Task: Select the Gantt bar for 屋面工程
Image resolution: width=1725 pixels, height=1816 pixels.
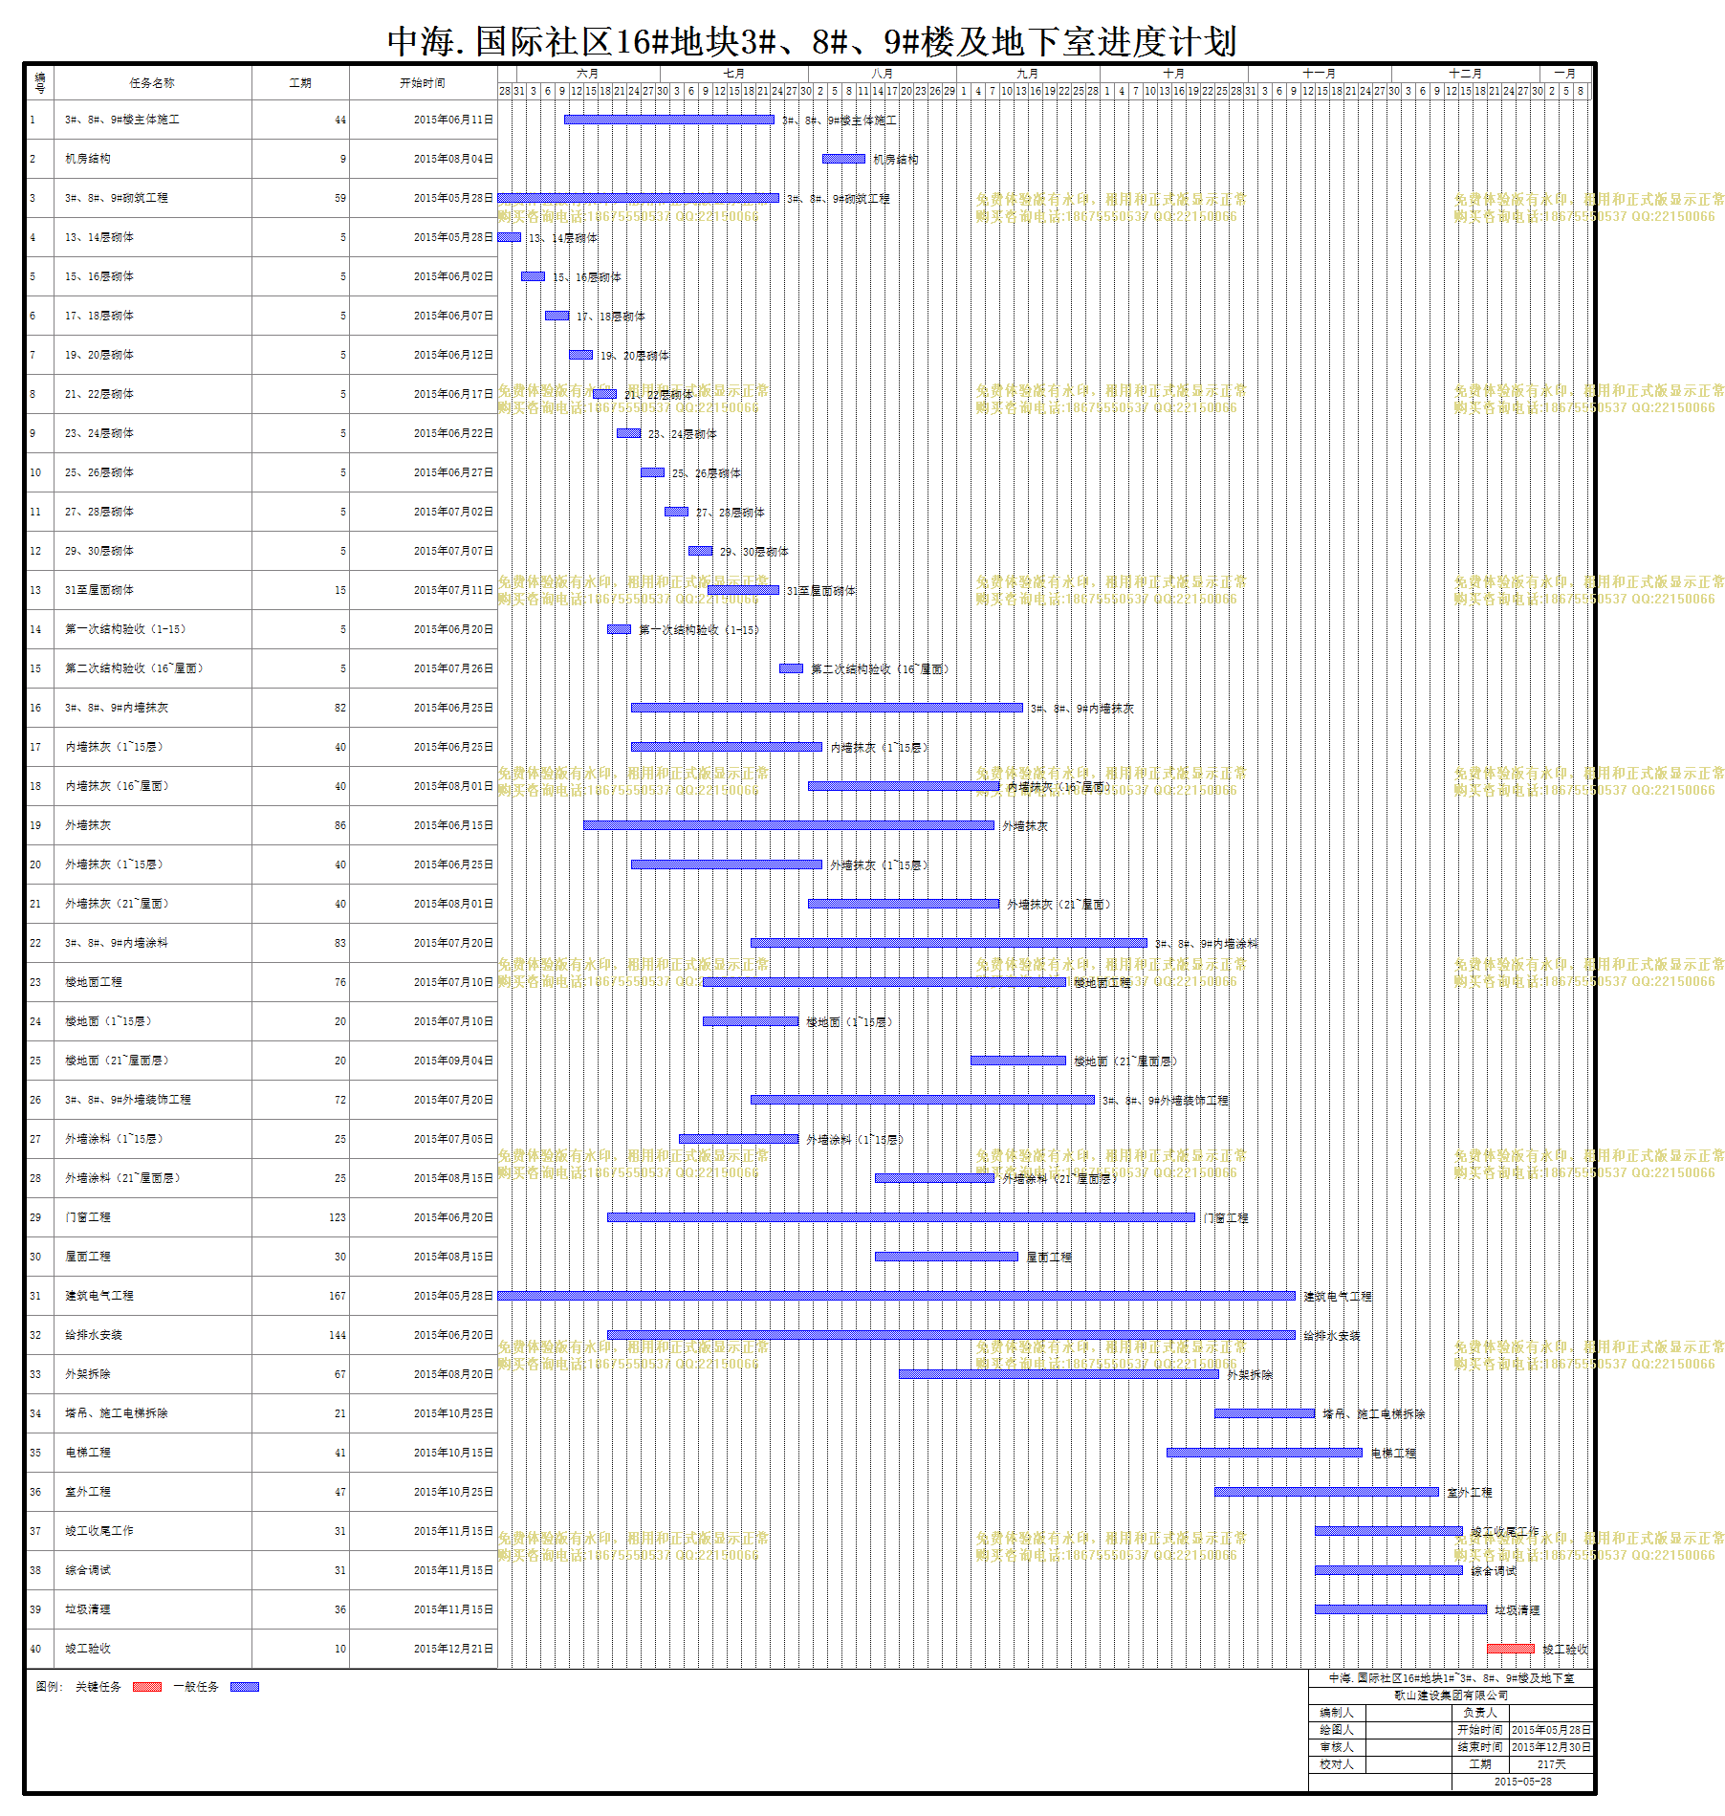Action: coord(947,1257)
